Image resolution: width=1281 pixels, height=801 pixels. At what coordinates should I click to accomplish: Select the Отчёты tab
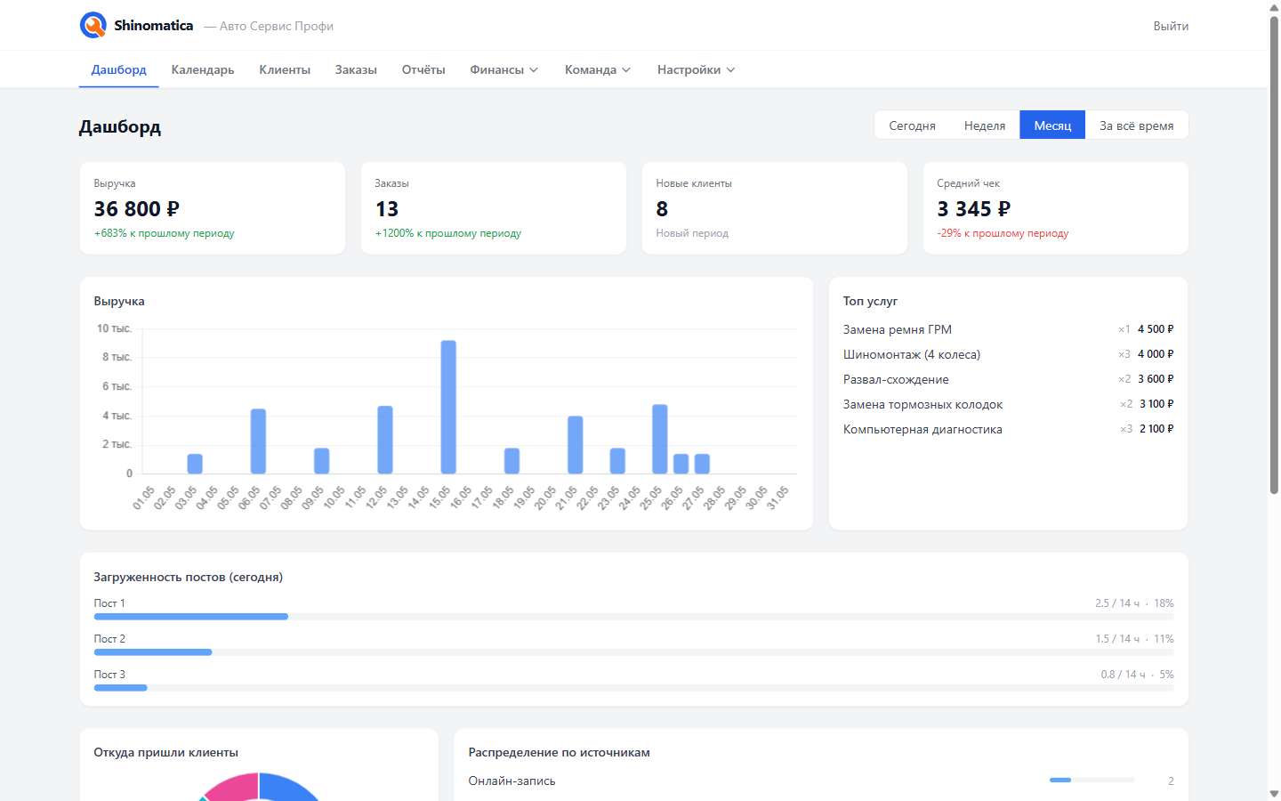click(423, 69)
